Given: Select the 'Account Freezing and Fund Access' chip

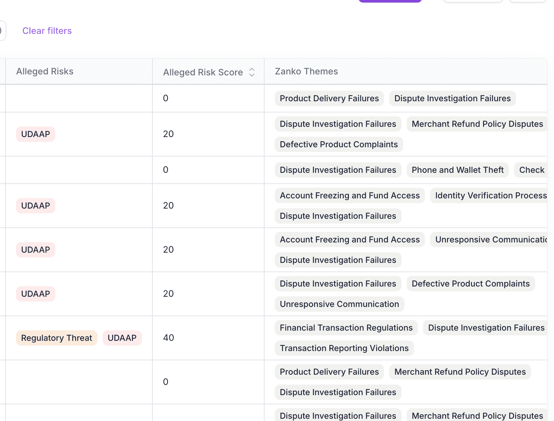Looking at the screenshot, I should point(350,195).
